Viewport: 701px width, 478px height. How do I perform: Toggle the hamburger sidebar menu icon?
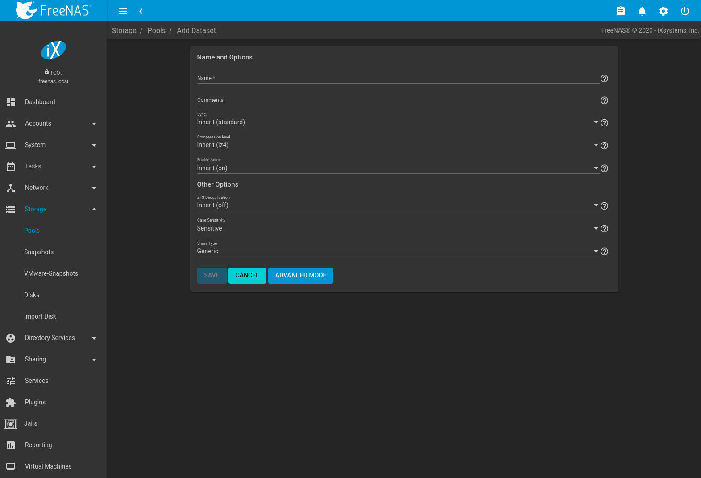(x=123, y=11)
